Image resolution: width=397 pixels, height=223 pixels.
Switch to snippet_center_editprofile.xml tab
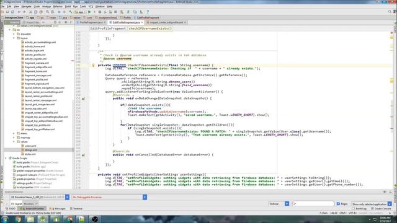click(166, 22)
